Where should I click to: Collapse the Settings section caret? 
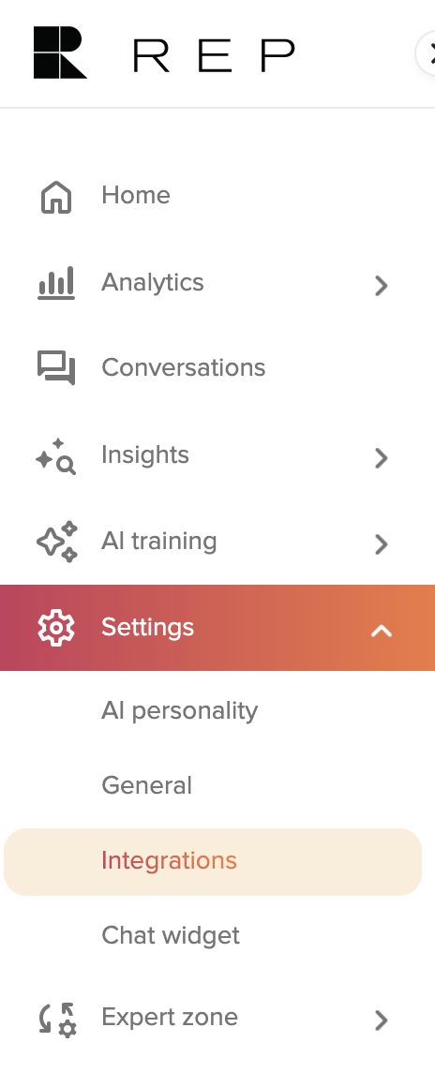(x=382, y=631)
